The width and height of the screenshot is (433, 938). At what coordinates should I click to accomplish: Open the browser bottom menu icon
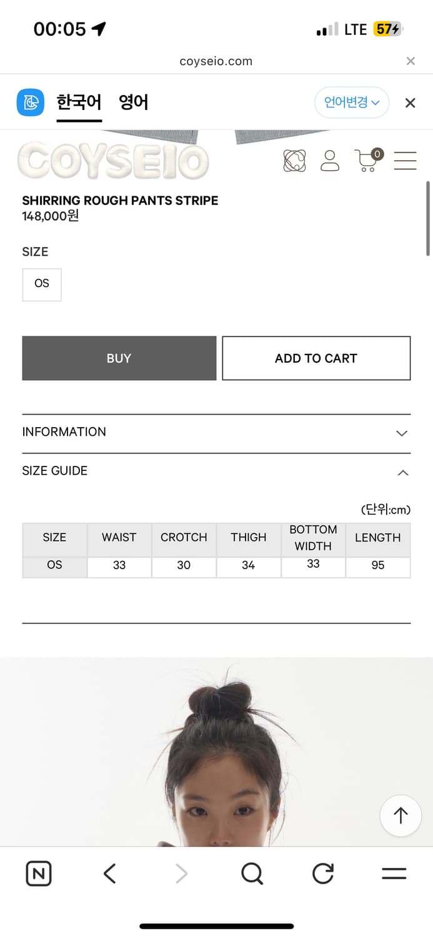(x=394, y=874)
